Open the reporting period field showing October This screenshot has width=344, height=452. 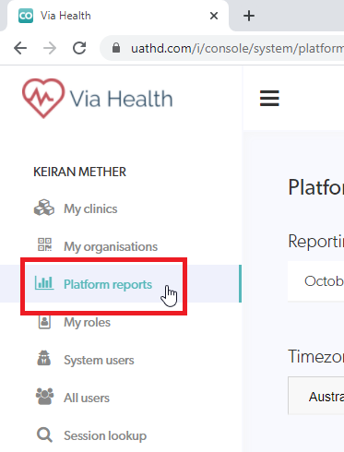tap(315, 281)
